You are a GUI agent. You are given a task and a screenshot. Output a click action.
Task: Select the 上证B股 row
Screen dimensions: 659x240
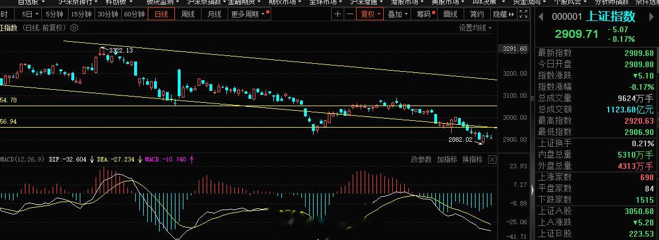596,234
